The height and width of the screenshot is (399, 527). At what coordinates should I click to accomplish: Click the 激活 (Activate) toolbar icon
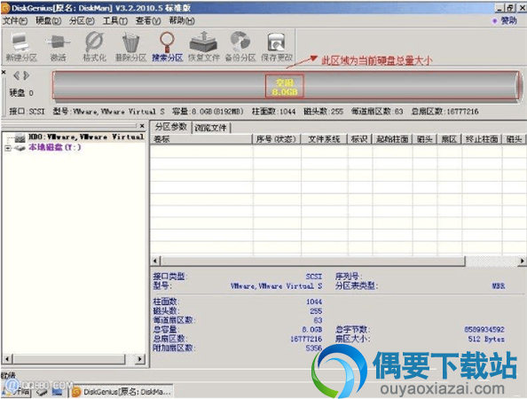(x=58, y=47)
